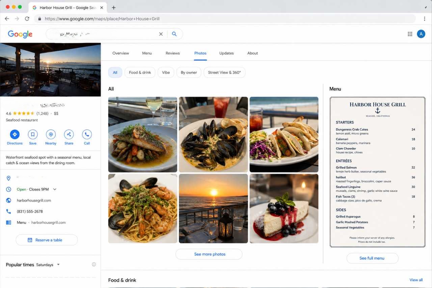
Task: Select the Photos tab
Action: (x=200, y=53)
